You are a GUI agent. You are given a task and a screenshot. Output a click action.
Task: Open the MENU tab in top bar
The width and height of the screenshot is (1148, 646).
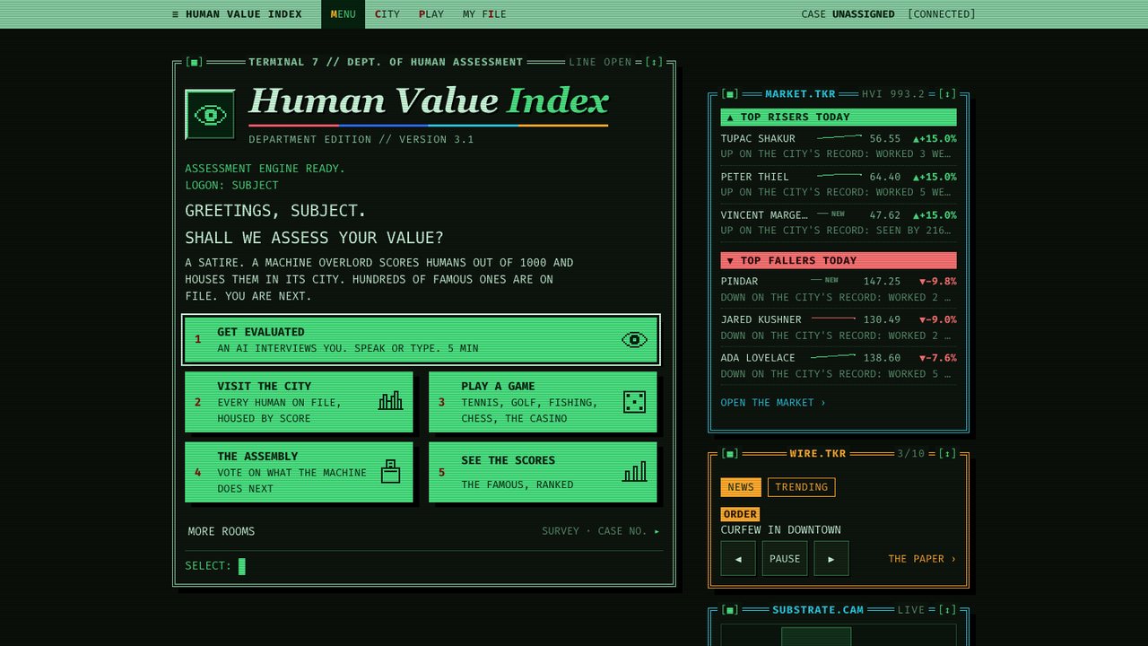pos(343,14)
